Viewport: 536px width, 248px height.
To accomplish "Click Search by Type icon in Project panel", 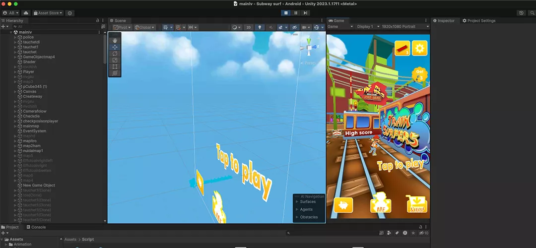I will pos(389,233).
